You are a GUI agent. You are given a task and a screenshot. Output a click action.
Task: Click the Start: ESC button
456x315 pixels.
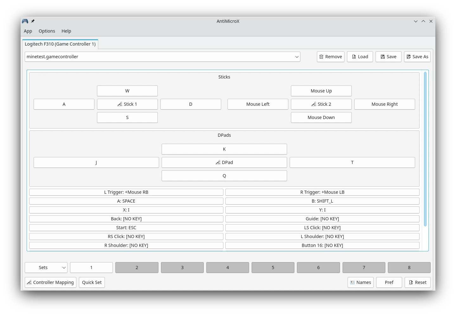[126, 228]
